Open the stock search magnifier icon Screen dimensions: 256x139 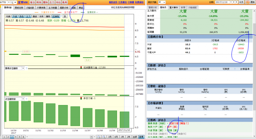click(x=12, y=2)
